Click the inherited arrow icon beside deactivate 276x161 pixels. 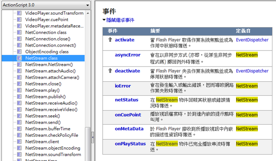click(110, 71)
